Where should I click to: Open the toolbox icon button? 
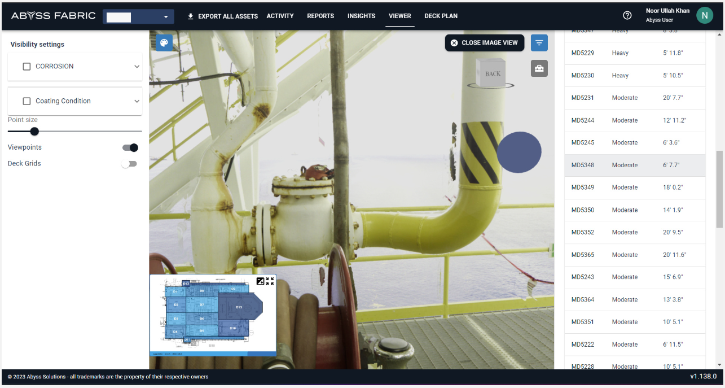tap(539, 69)
